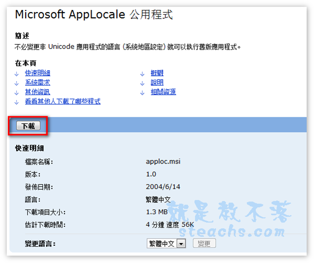Click the 4 分鐘 速度 56K estimate text

click(170, 225)
